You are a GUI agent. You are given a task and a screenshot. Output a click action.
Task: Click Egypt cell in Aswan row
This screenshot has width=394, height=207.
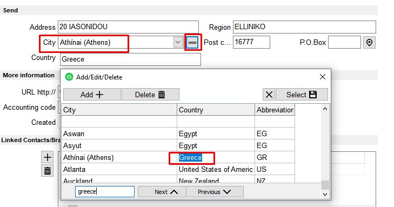pos(216,133)
